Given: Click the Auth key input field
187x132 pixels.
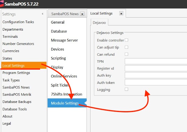Looking at the screenshot, I should (156, 75).
